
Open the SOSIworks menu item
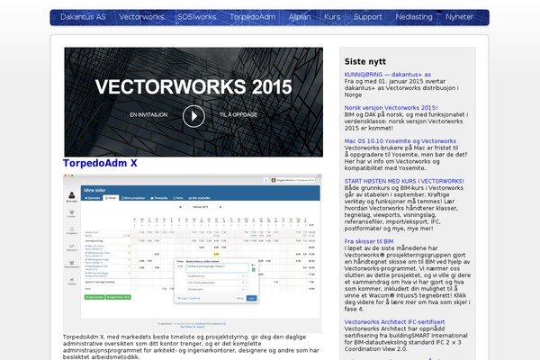(x=196, y=17)
